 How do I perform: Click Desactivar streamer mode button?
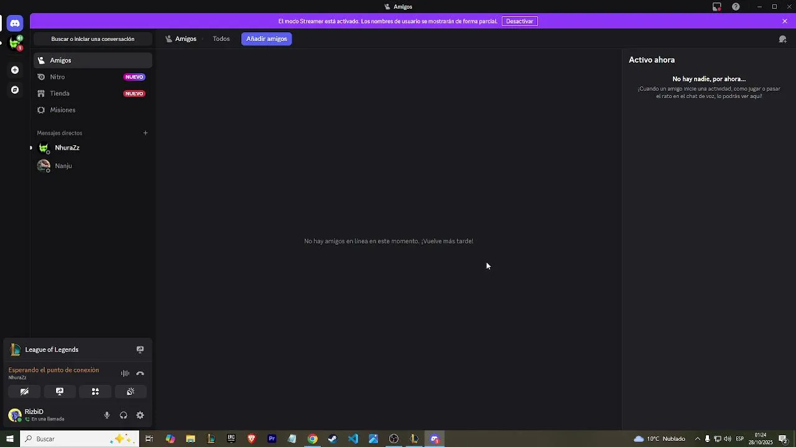point(519,21)
